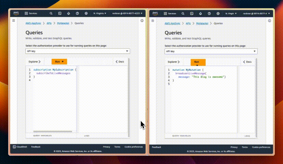
Task: Open MyNewApi breadcrumb in left window
Action: [x=63, y=23]
